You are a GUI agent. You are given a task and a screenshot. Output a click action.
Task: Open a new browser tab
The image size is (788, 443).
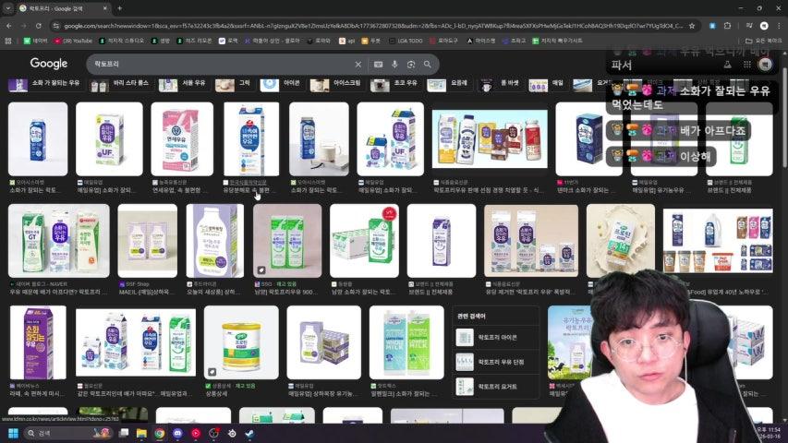click(x=119, y=8)
